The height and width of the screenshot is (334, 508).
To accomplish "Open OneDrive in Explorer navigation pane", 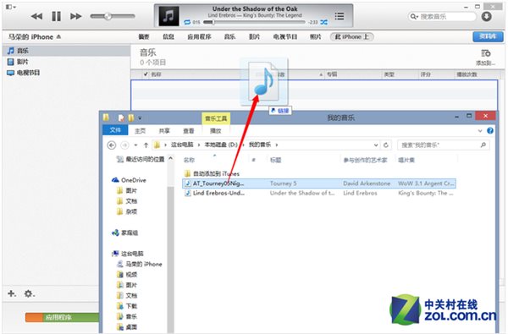I will [129, 180].
